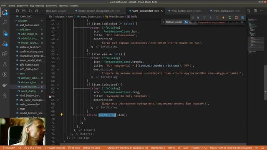Image resolution: width=267 pixels, height=150 pixels.
Task: Fold code at line 65
Action: click(x=58, y=100)
